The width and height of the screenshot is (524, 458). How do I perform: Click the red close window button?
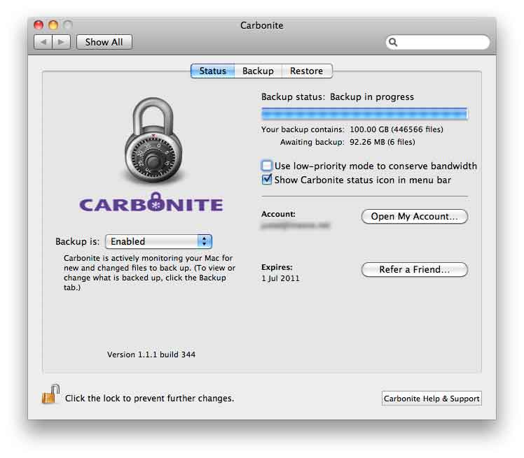tap(39, 25)
